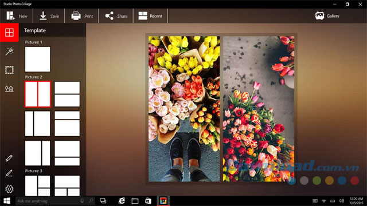The width and height of the screenshot is (367, 206).
Task: Print the collage
Action: pyautogui.click(x=82, y=16)
